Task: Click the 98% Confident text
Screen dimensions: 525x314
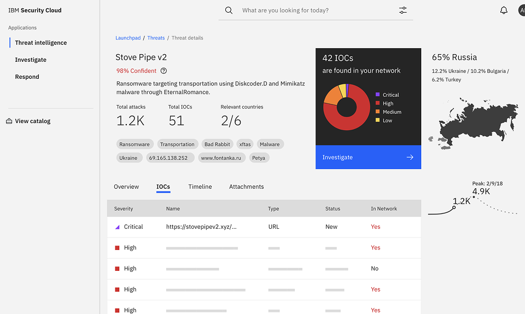Action: pyautogui.click(x=136, y=71)
